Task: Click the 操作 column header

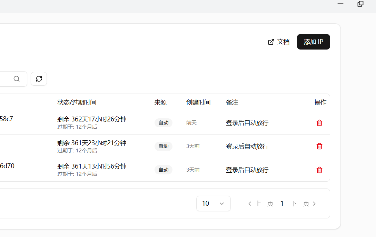Action: [320, 103]
